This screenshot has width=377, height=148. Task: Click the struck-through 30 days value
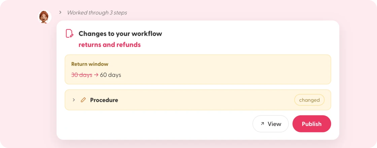point(82,75)
